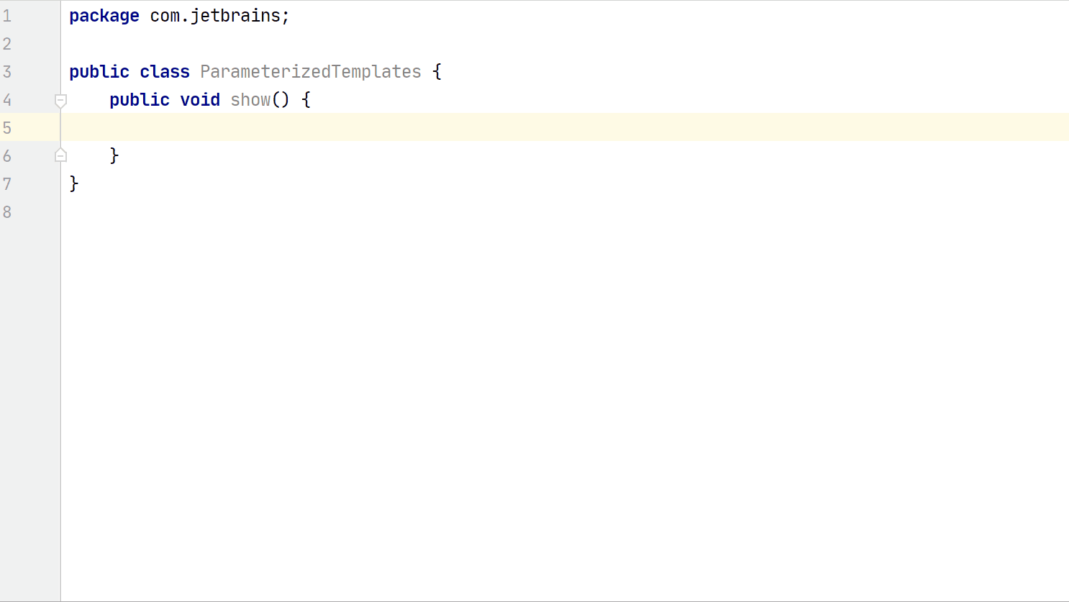The image size is (1069, 602).
Task: Place the cursor on highlighted empty line 5
Action: pos(432,127)
